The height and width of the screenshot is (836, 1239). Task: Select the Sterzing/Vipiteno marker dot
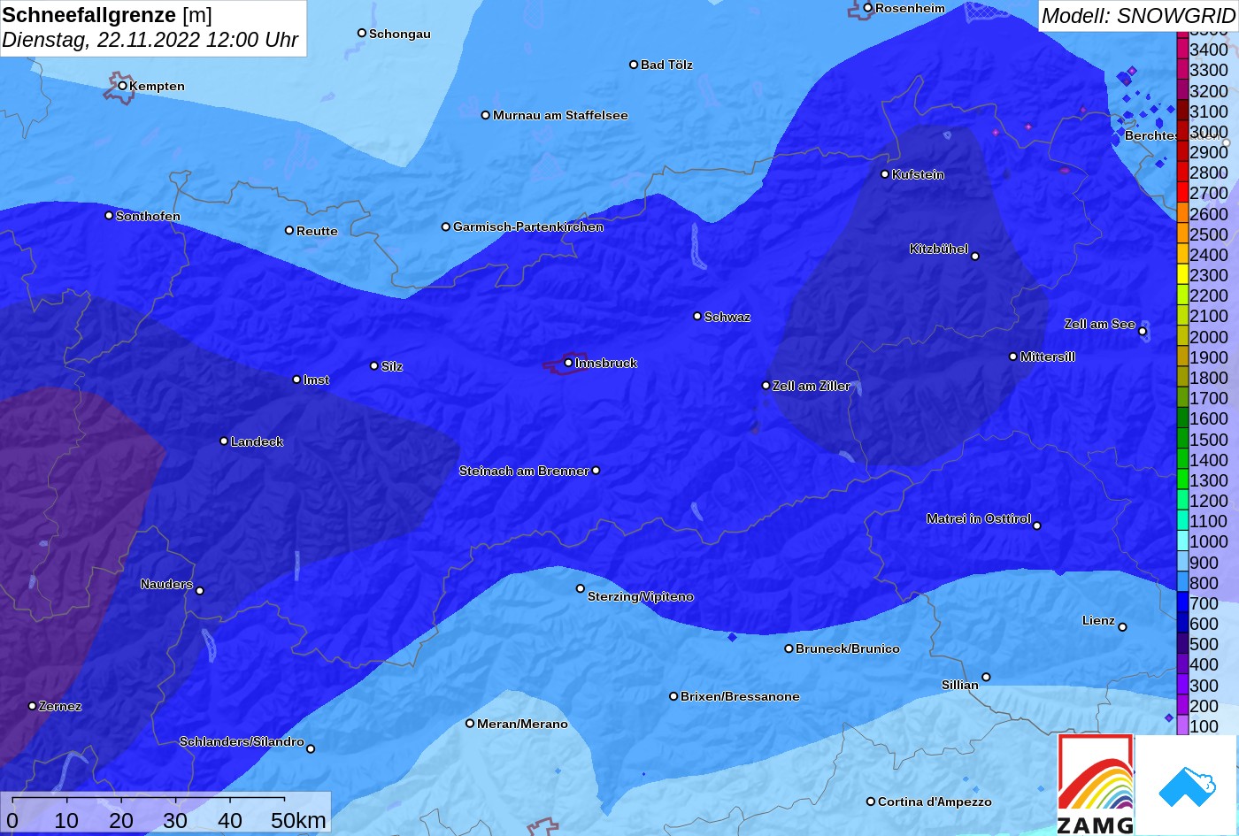point(581,588)
